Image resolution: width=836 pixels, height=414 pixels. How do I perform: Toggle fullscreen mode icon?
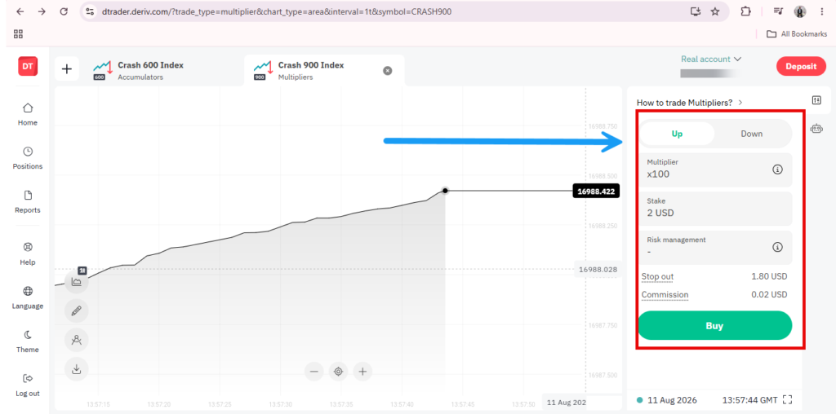[x=787, y=399]
